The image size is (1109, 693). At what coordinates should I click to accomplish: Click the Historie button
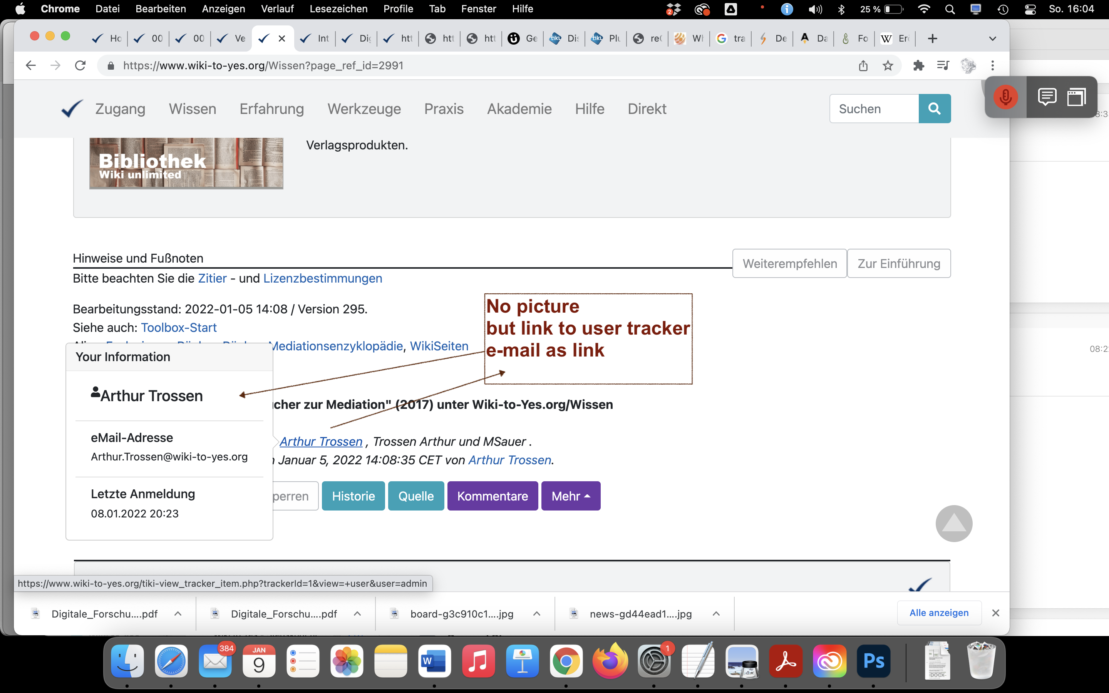click(353, 496)
